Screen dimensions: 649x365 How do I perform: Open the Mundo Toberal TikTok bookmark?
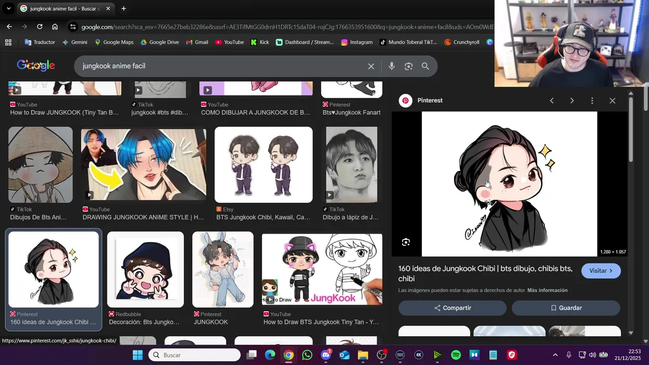[408, 42]
